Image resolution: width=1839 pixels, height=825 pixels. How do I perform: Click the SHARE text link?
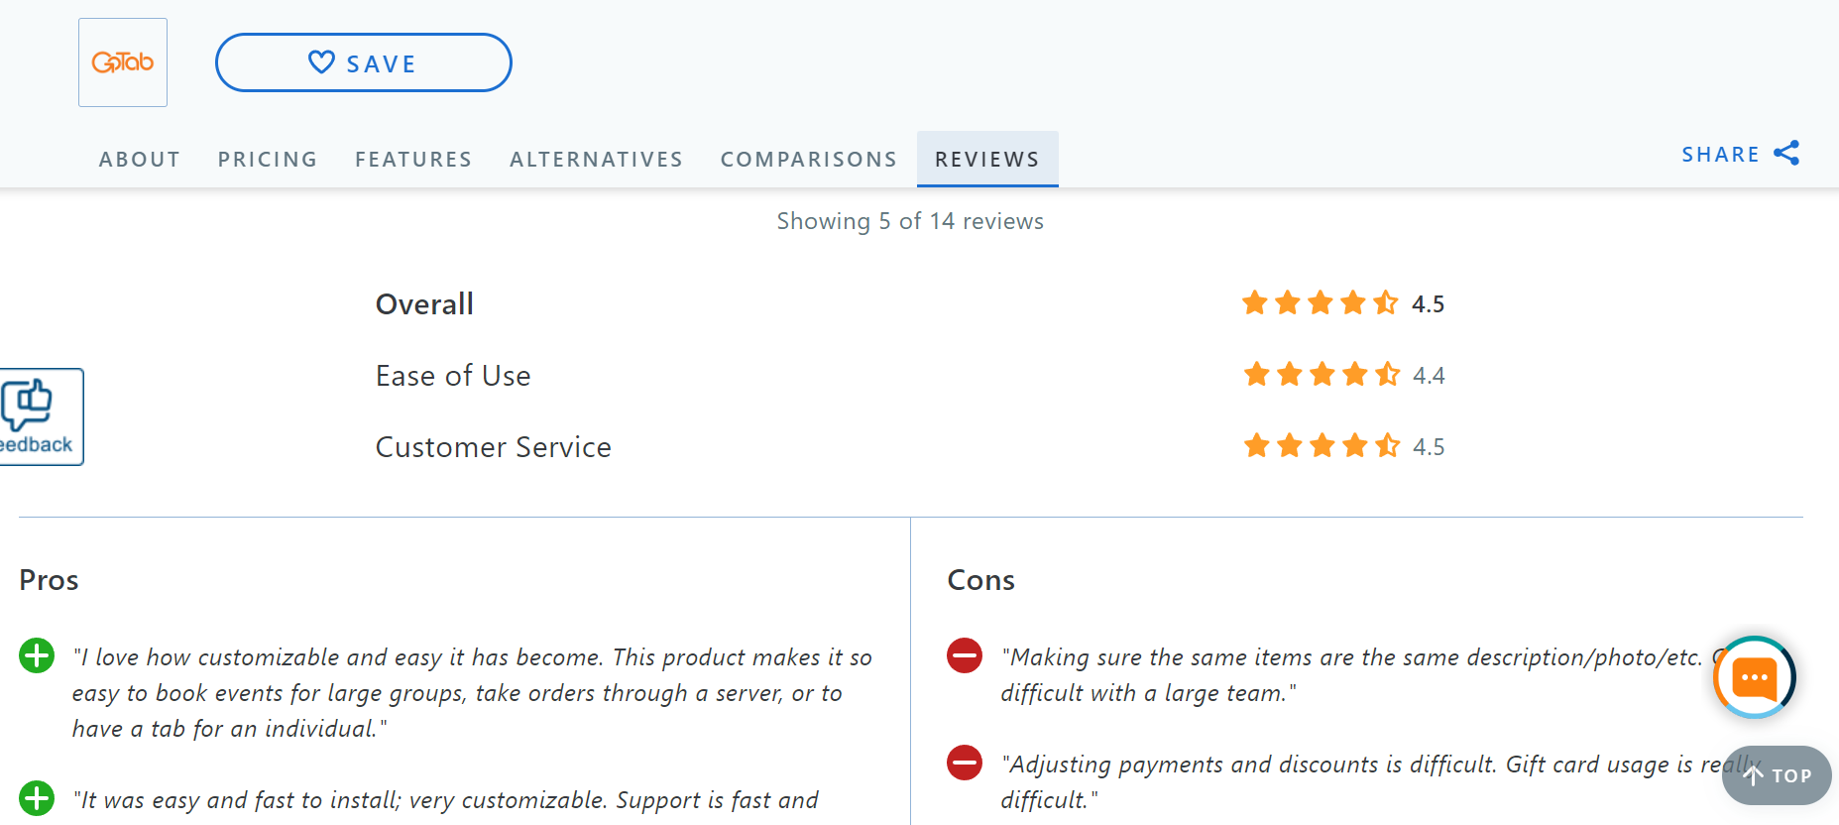(x=1720, y=154)
